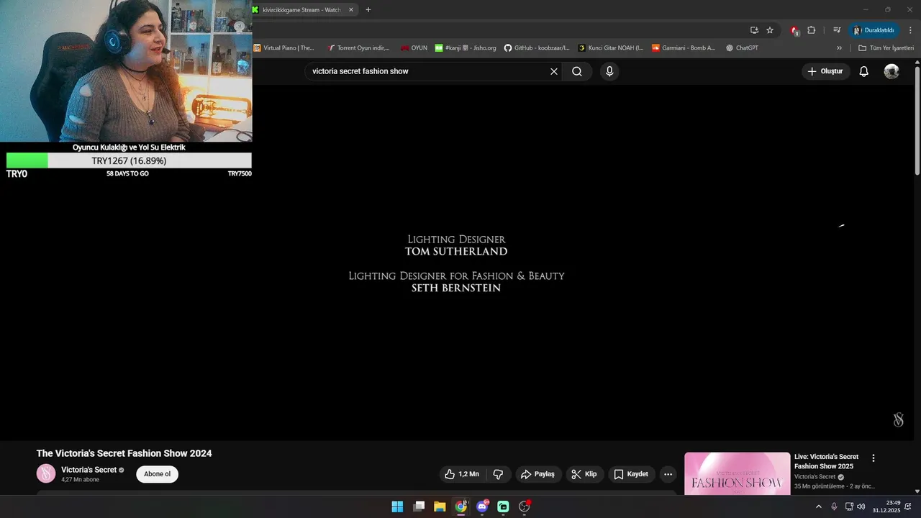Open Discord from the taskbar
Image resolution: width=921 pixels, height=518 pixels.
coord(482,506)
